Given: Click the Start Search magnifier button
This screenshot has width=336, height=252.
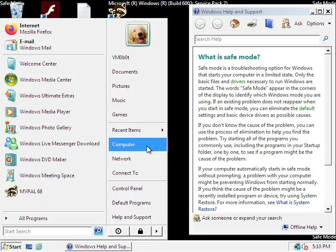Looking at the screenshot, I should click(x=98, y=231).
